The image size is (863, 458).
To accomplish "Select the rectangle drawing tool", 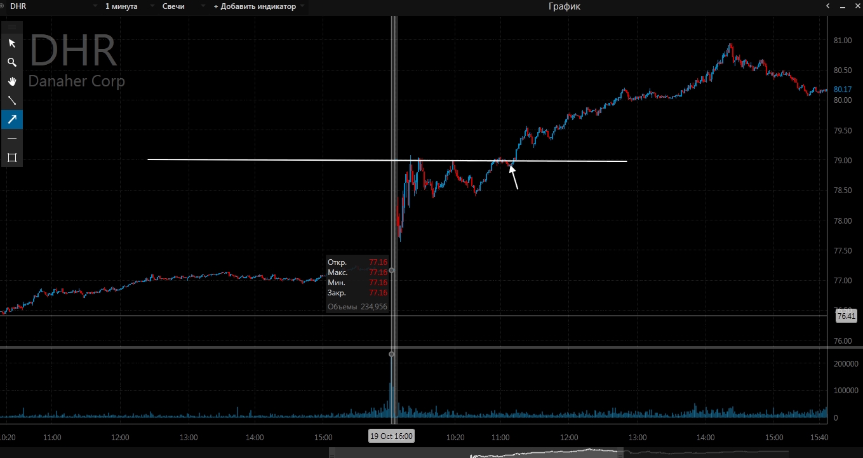I will 12,158.
